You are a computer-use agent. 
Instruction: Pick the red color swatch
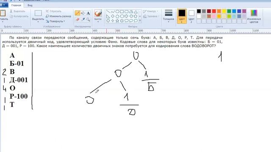coord(214,11)
